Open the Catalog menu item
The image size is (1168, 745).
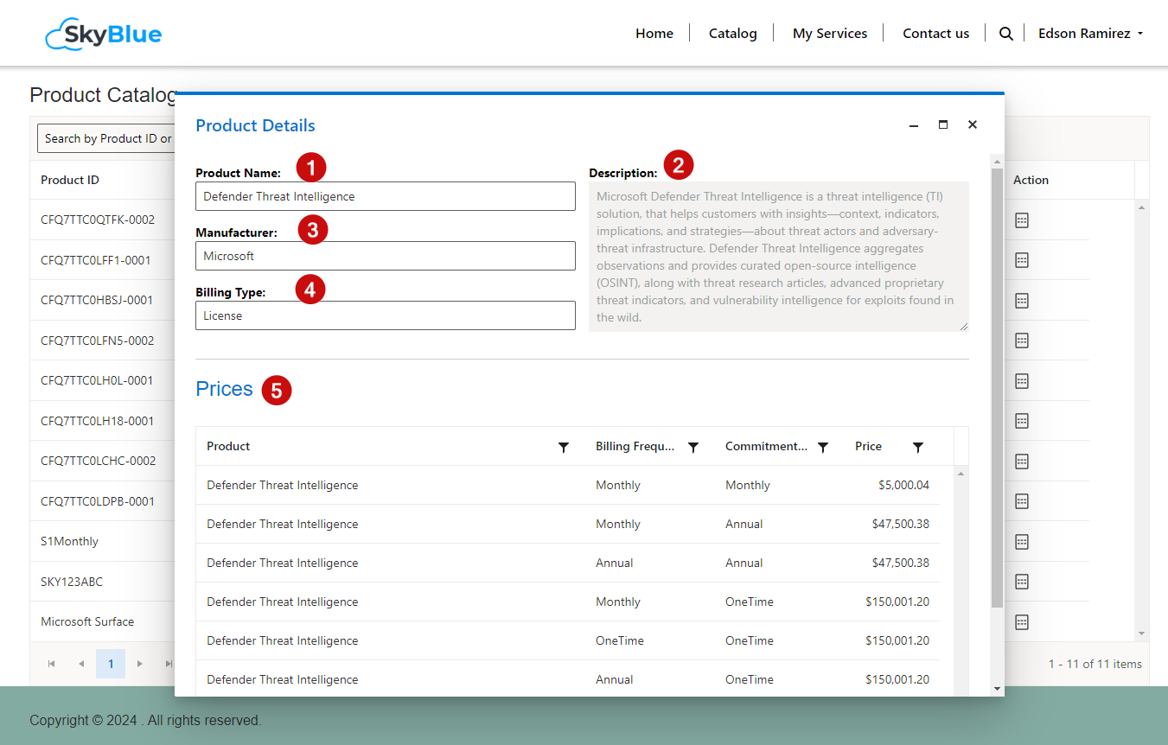click(732, 34)
